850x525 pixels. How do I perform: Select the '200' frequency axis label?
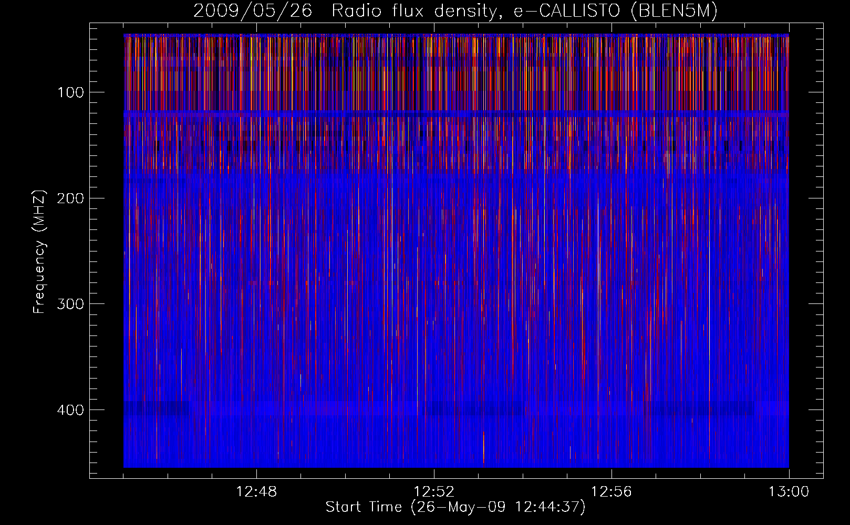click(x=71, y=198)
